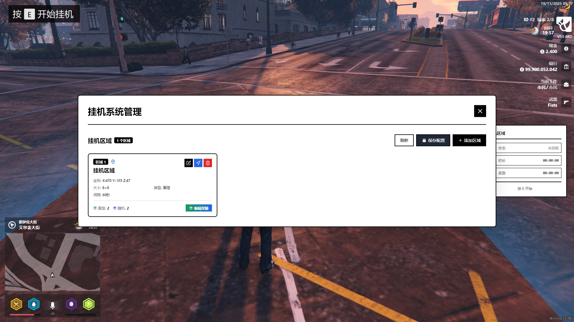This screenshot has height=322, width=574.
Task: Click the purple stress brain hexagon icon
Action: pos(71,304)
